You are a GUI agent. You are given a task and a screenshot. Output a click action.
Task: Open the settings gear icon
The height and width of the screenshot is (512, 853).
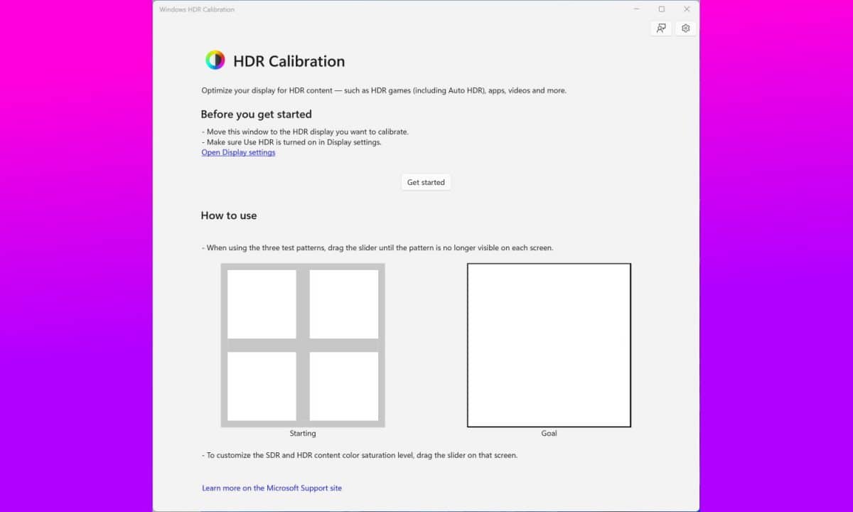[x=685, y=28]
